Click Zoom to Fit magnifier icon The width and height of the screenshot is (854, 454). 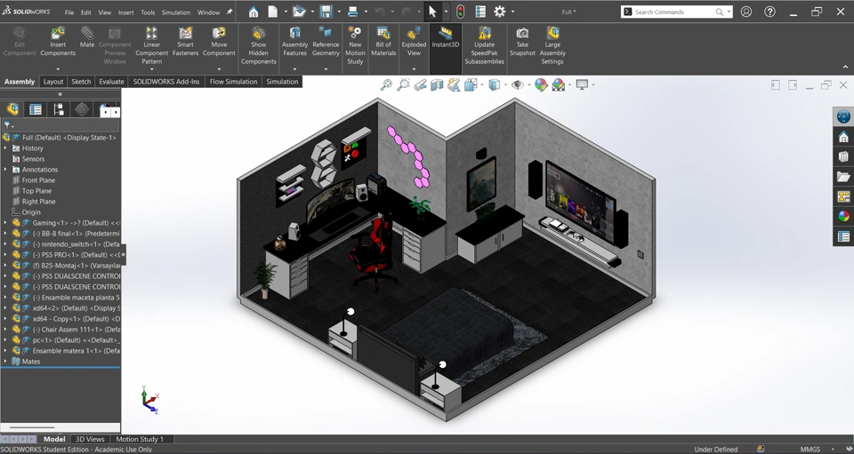tap(386, 84)
